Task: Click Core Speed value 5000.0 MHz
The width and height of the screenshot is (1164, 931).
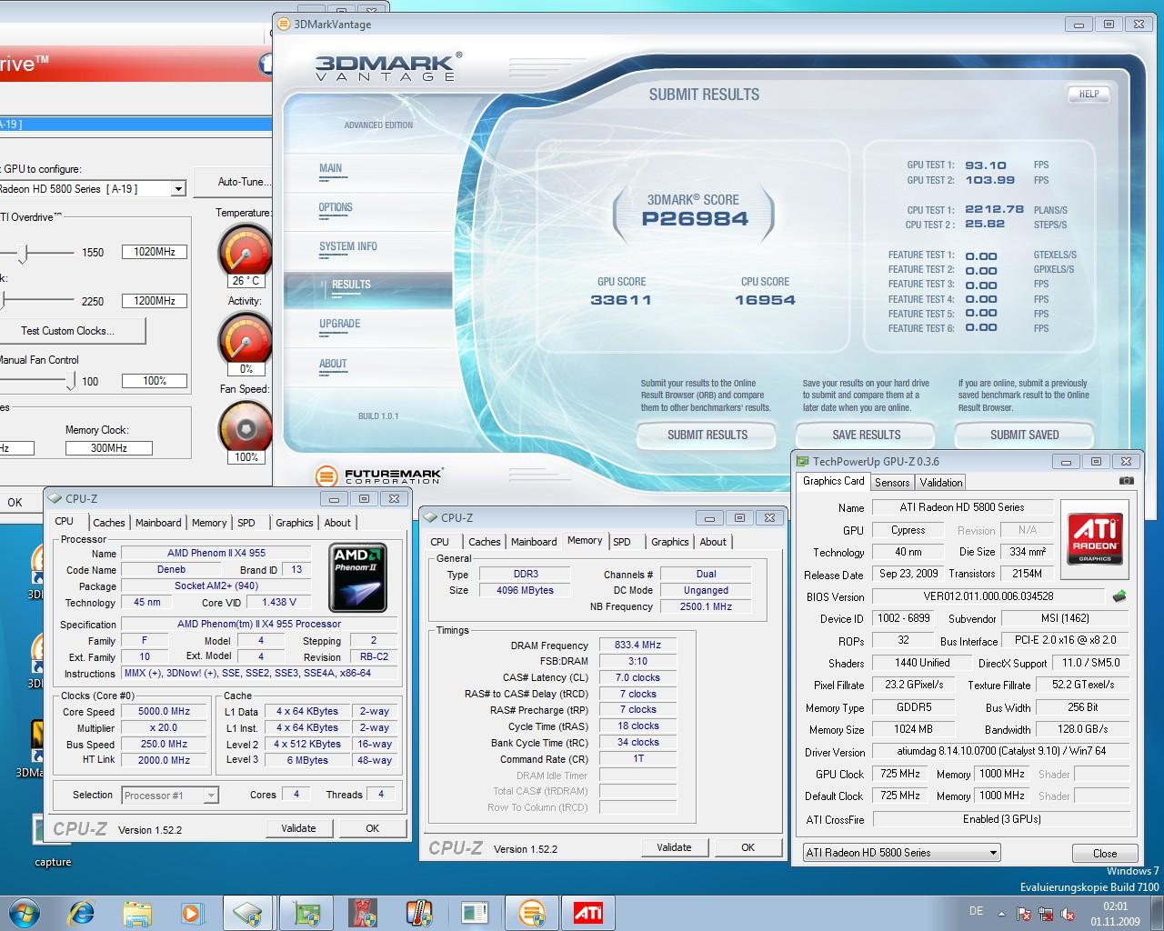Action: [x=164, y=712]
